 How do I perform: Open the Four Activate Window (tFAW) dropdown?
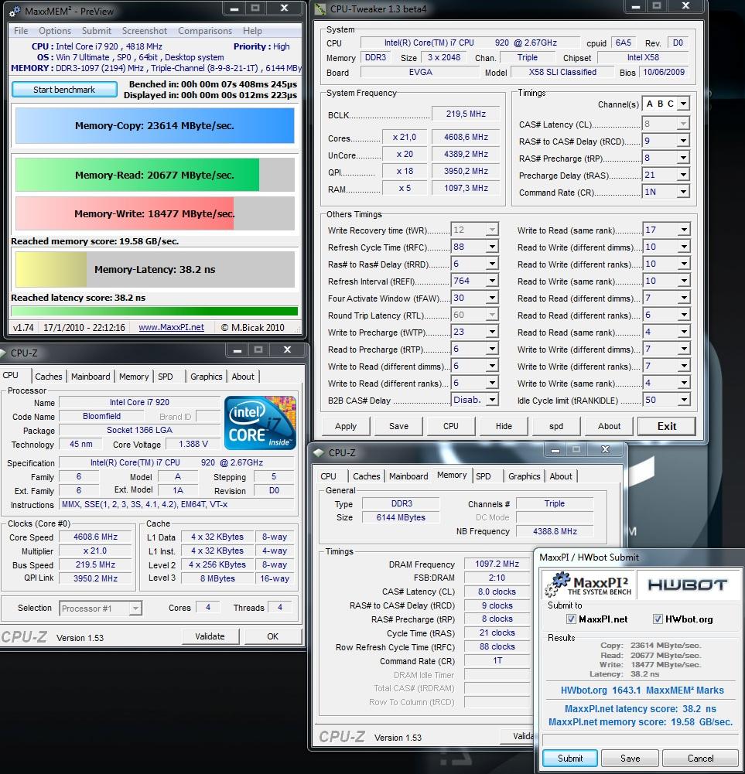[x=492, y=298]
